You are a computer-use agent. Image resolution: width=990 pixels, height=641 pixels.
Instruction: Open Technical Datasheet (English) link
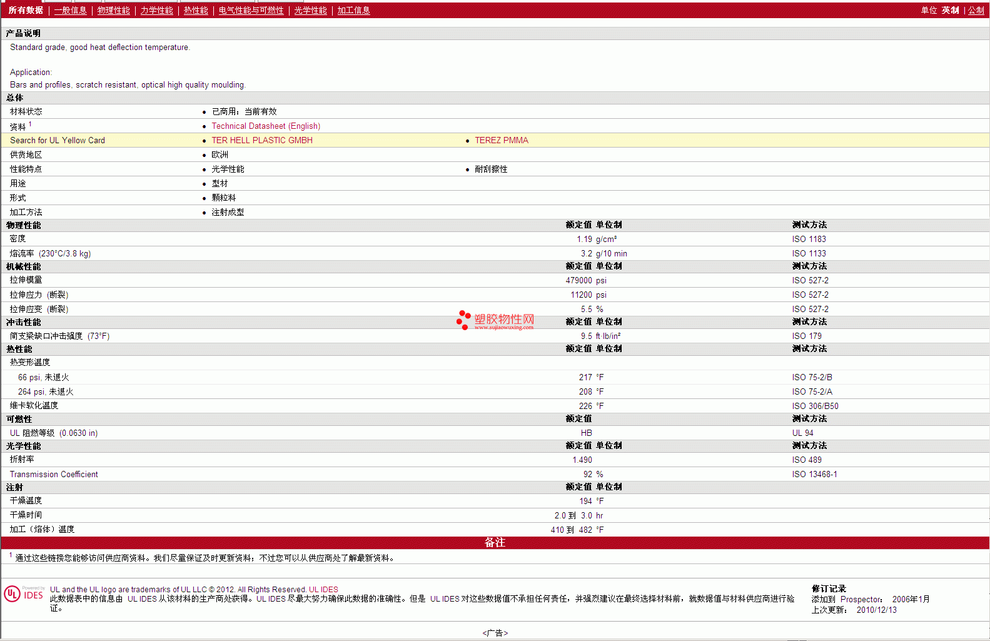(x=266, y=126)
